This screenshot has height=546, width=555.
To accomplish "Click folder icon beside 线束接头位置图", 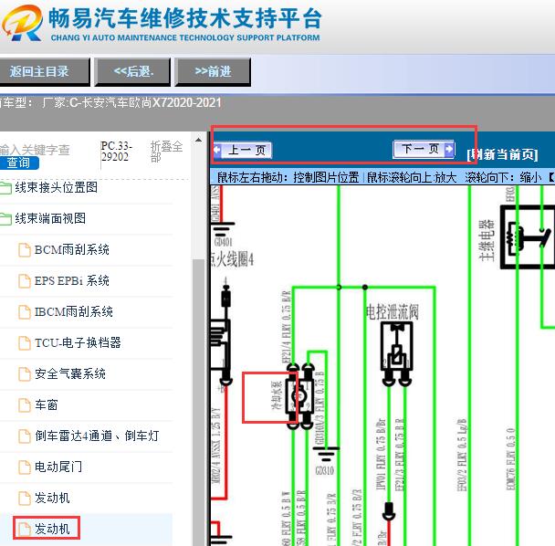I will pos(5,188).
